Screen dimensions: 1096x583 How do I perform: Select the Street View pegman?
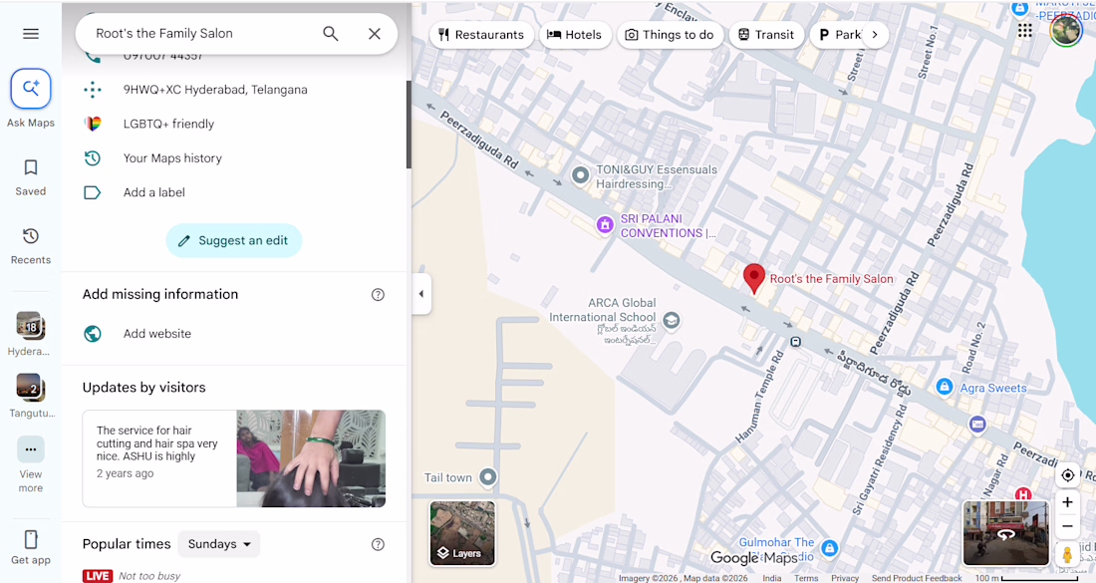pyautogui.click(x=1067, y=554)
